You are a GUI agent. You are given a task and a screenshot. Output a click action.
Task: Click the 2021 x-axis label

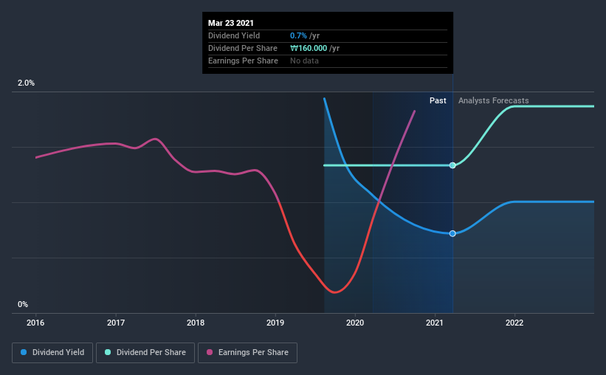tap(435, 323)
